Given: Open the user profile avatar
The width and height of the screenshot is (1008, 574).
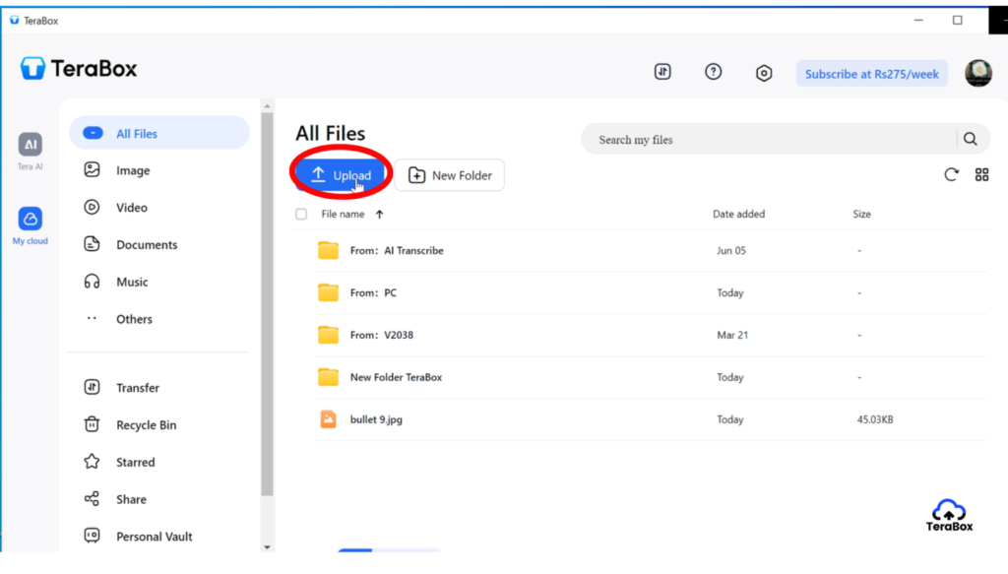Looking at the screenshot, I should pos(977,73).
